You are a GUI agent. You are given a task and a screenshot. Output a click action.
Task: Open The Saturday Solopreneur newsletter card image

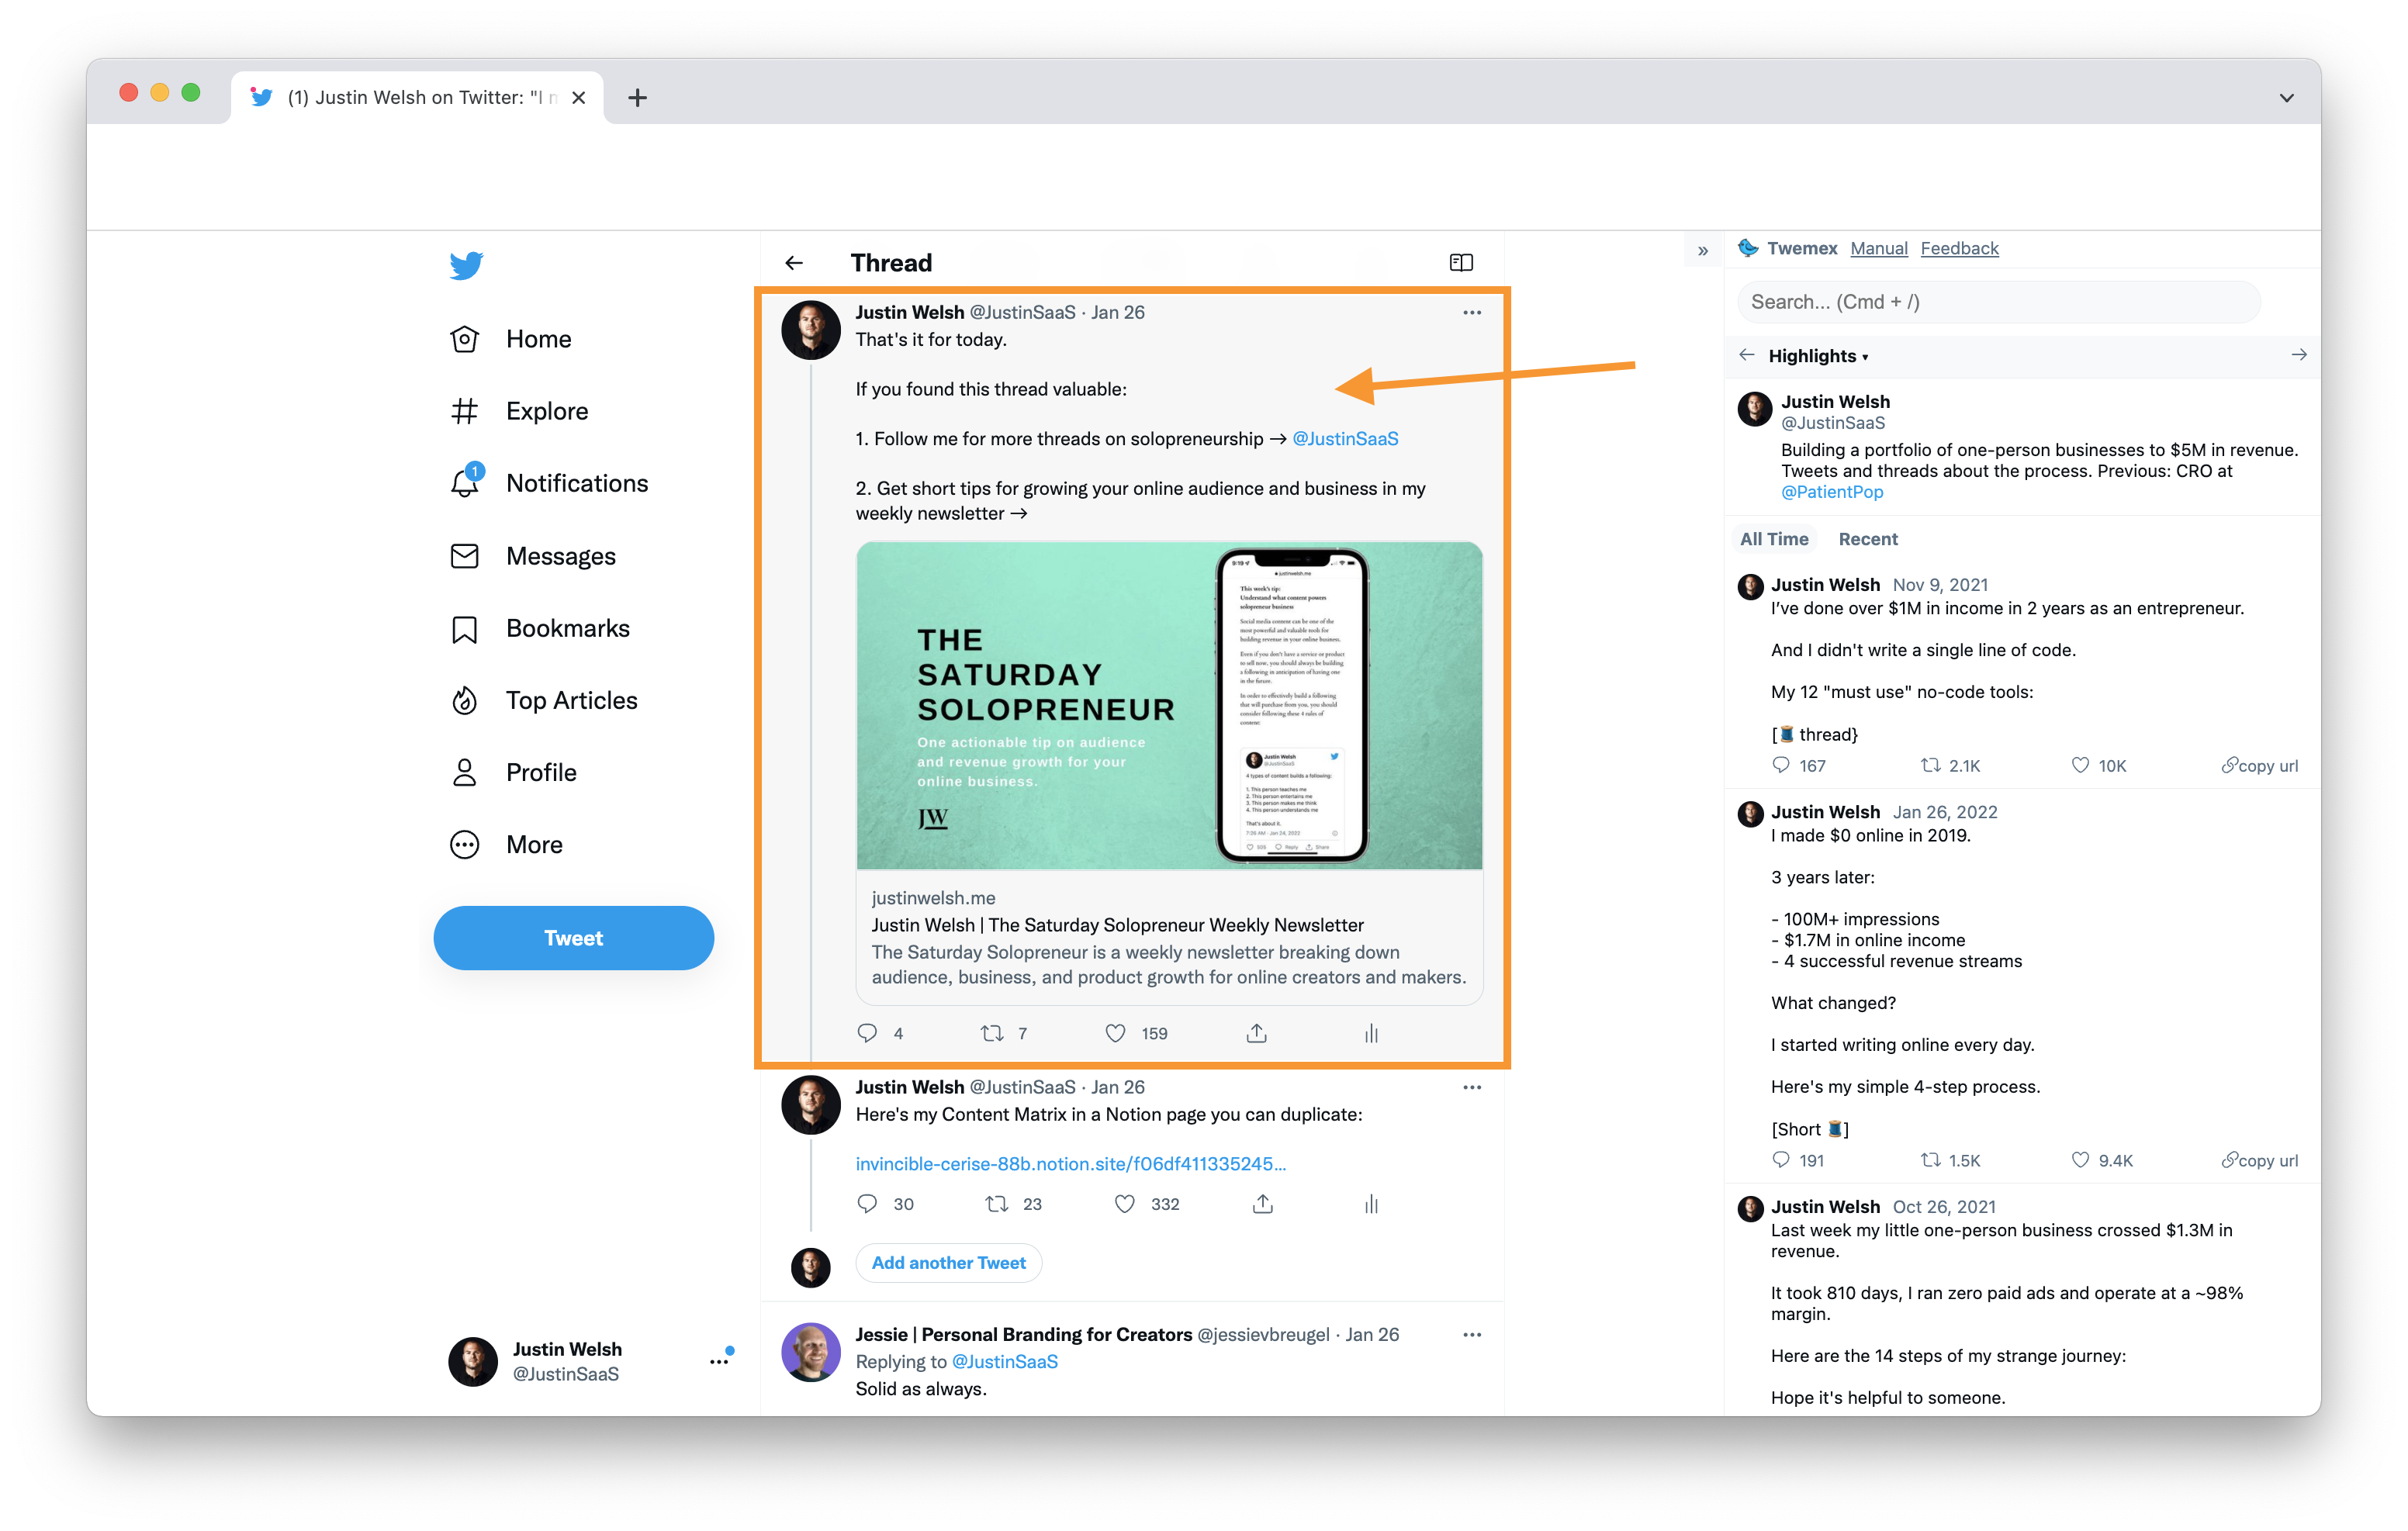pyautogui.click(x=1168, y=706)
